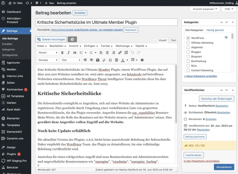
Task: Insert a blockquote using quote icon
Action: coord(75,53)
